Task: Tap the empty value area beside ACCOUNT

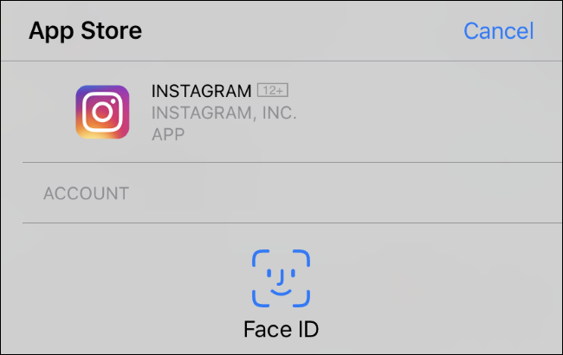Action: click(x=346, y=193)
